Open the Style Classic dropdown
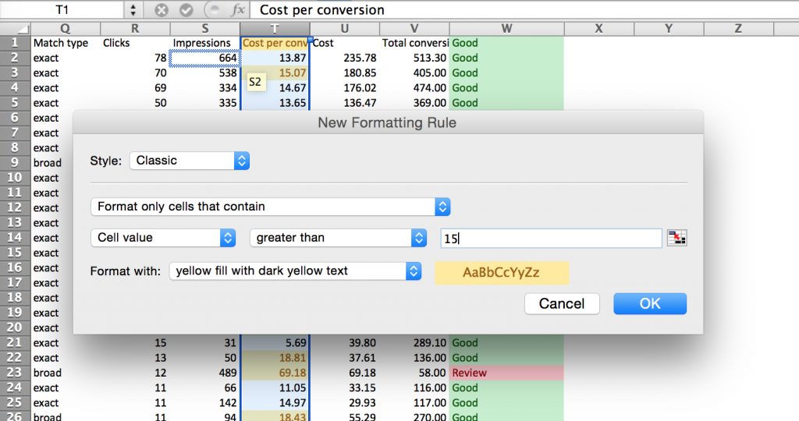The width and height of the screenshot is (799, 421). (x=190, y=161)
